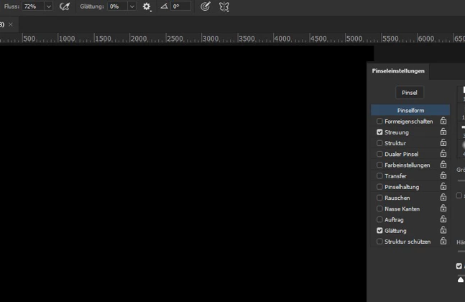Toggle lock icon for Formeigenschaften

[443, 121]
